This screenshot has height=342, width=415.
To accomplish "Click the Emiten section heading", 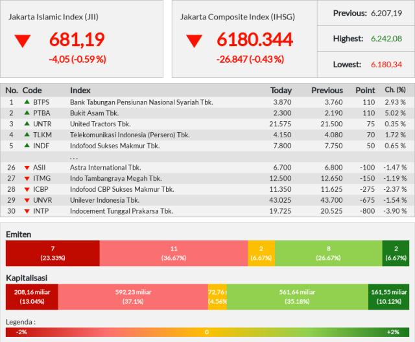I will pos(19,234).
